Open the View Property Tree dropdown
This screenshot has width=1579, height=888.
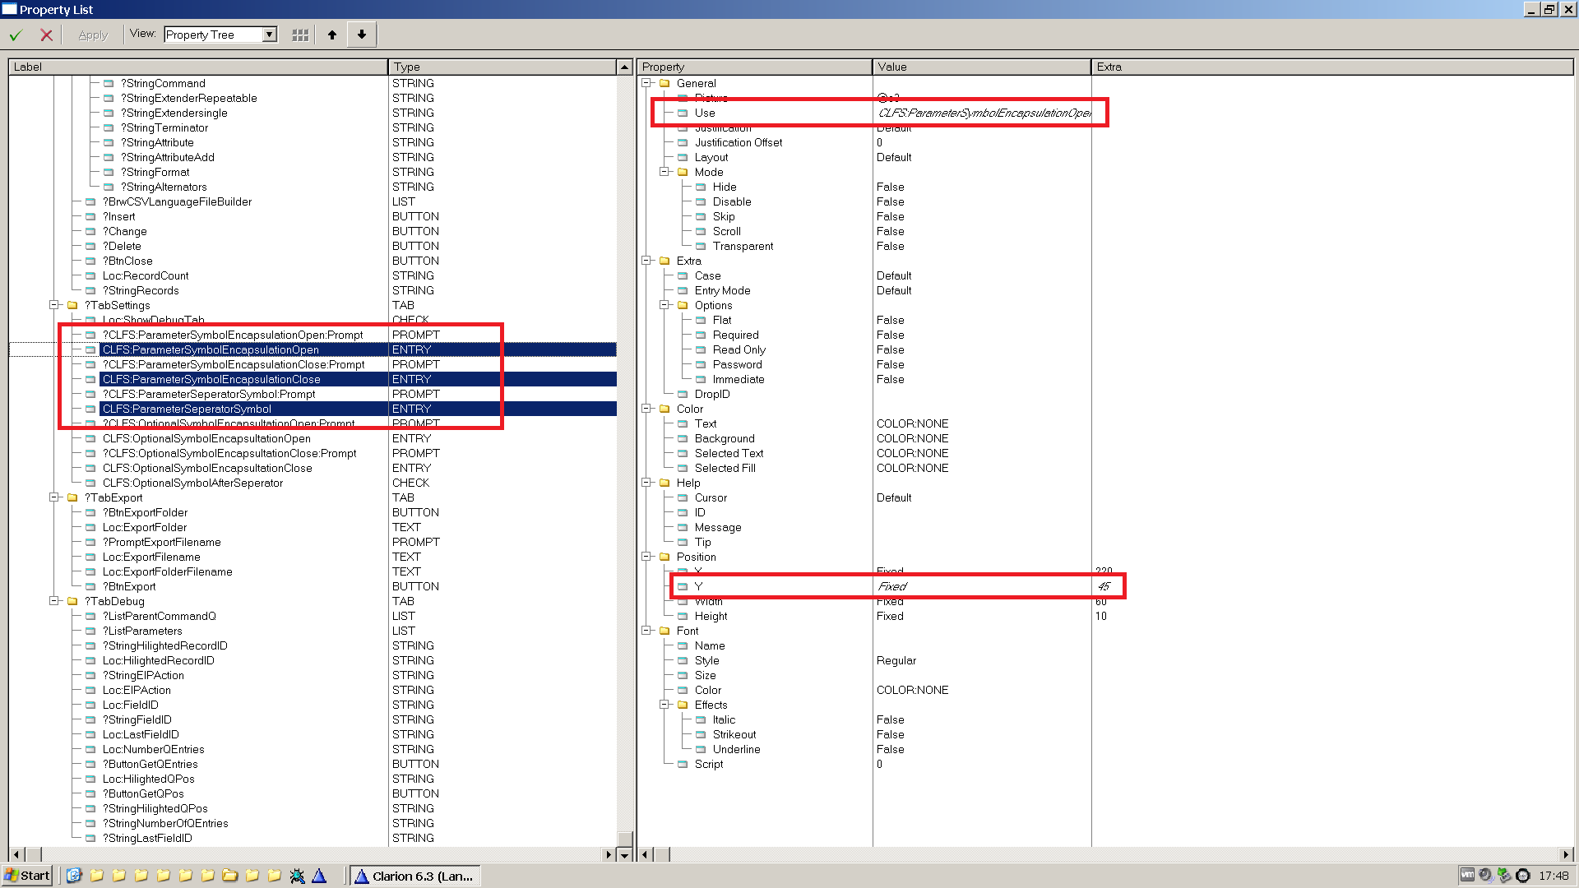[269, 35]
